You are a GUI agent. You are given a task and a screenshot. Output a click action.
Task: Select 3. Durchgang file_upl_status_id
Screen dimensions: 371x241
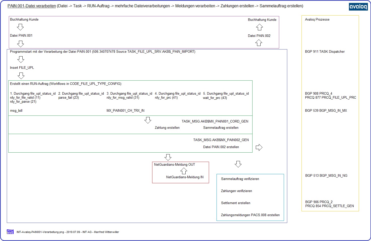(129, 93)
